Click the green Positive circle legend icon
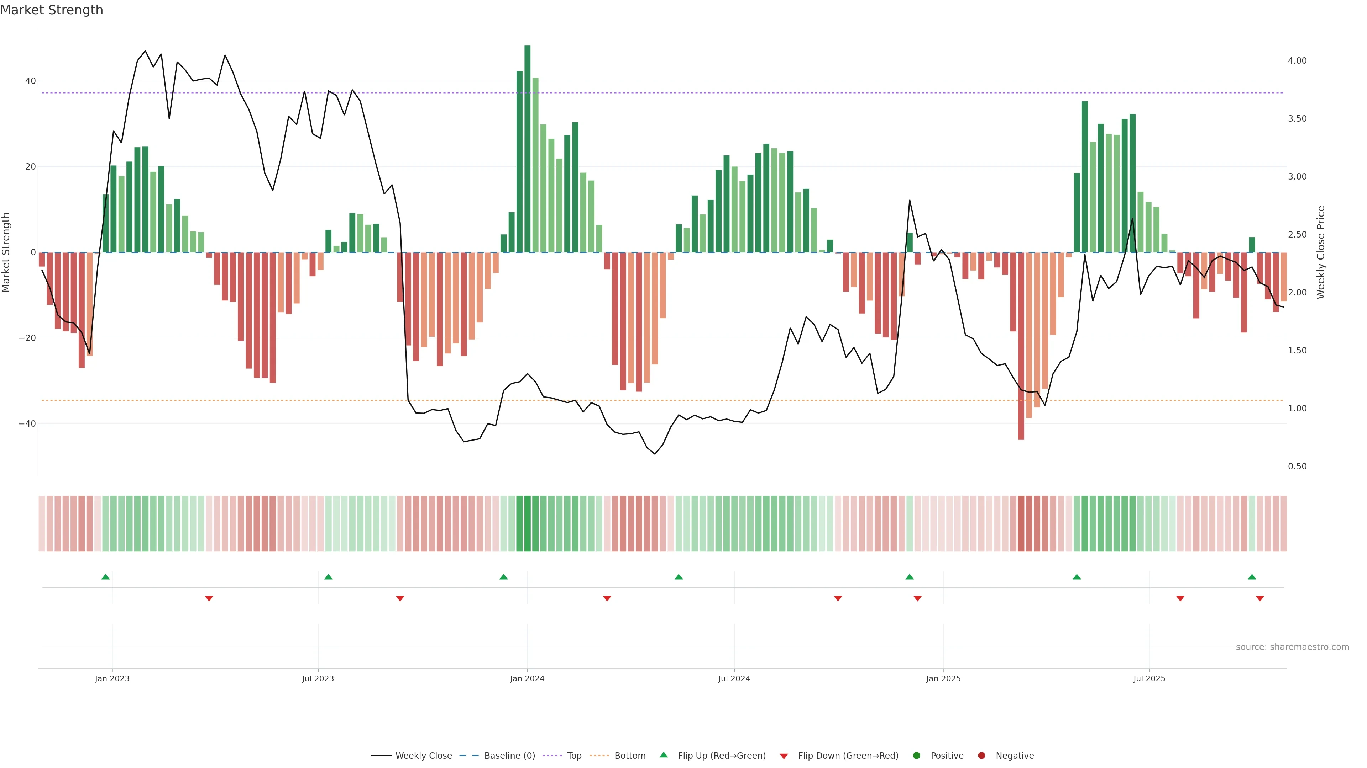 pos(916,755)
